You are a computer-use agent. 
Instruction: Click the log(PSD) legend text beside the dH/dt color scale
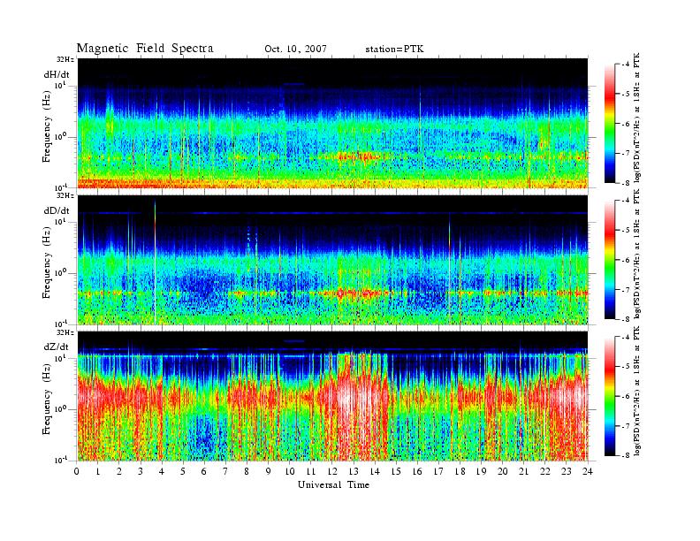(637, 117)
